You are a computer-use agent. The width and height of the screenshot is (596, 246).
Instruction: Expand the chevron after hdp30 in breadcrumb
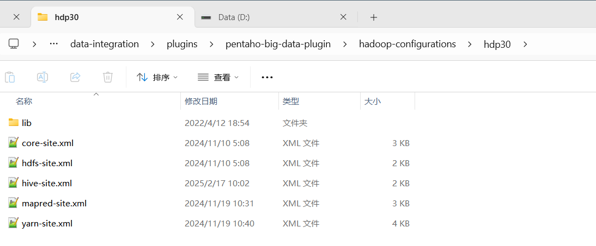click(525, 45)
